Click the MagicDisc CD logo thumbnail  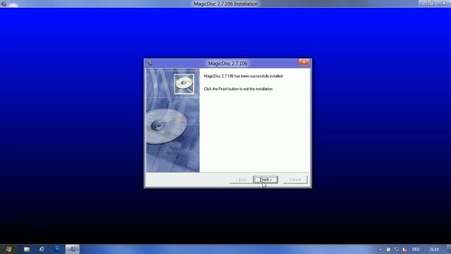pyautogui.click(x=184, y=84)
